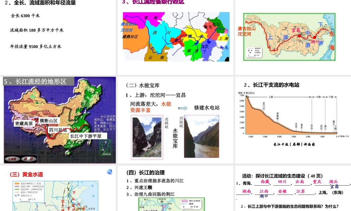Click the arrow icon pointing to 修建水电站
351x211 pixels.
coord(183,108)
